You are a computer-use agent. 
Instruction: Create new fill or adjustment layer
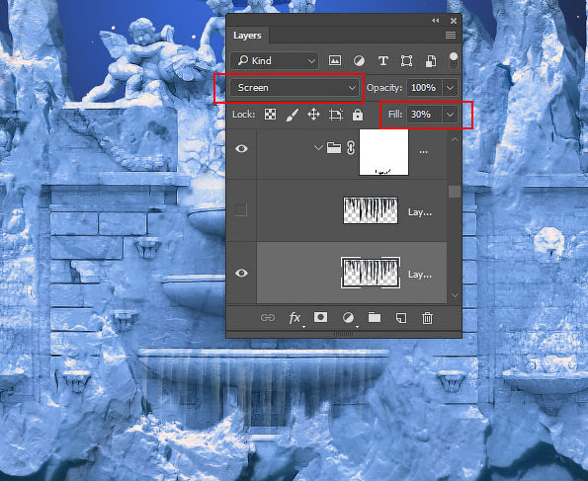tap(348, 318)
